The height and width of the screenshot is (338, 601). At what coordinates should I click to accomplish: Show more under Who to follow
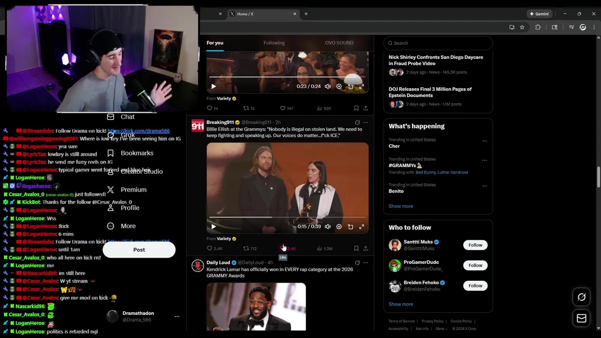click(401, 304)
